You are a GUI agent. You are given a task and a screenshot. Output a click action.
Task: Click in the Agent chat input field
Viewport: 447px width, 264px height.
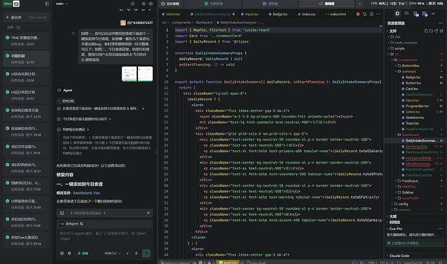(104, 236)
